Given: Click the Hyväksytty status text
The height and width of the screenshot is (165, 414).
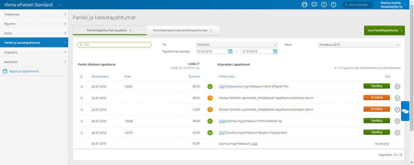Looking at the screenshot, I should click(382, 143).
